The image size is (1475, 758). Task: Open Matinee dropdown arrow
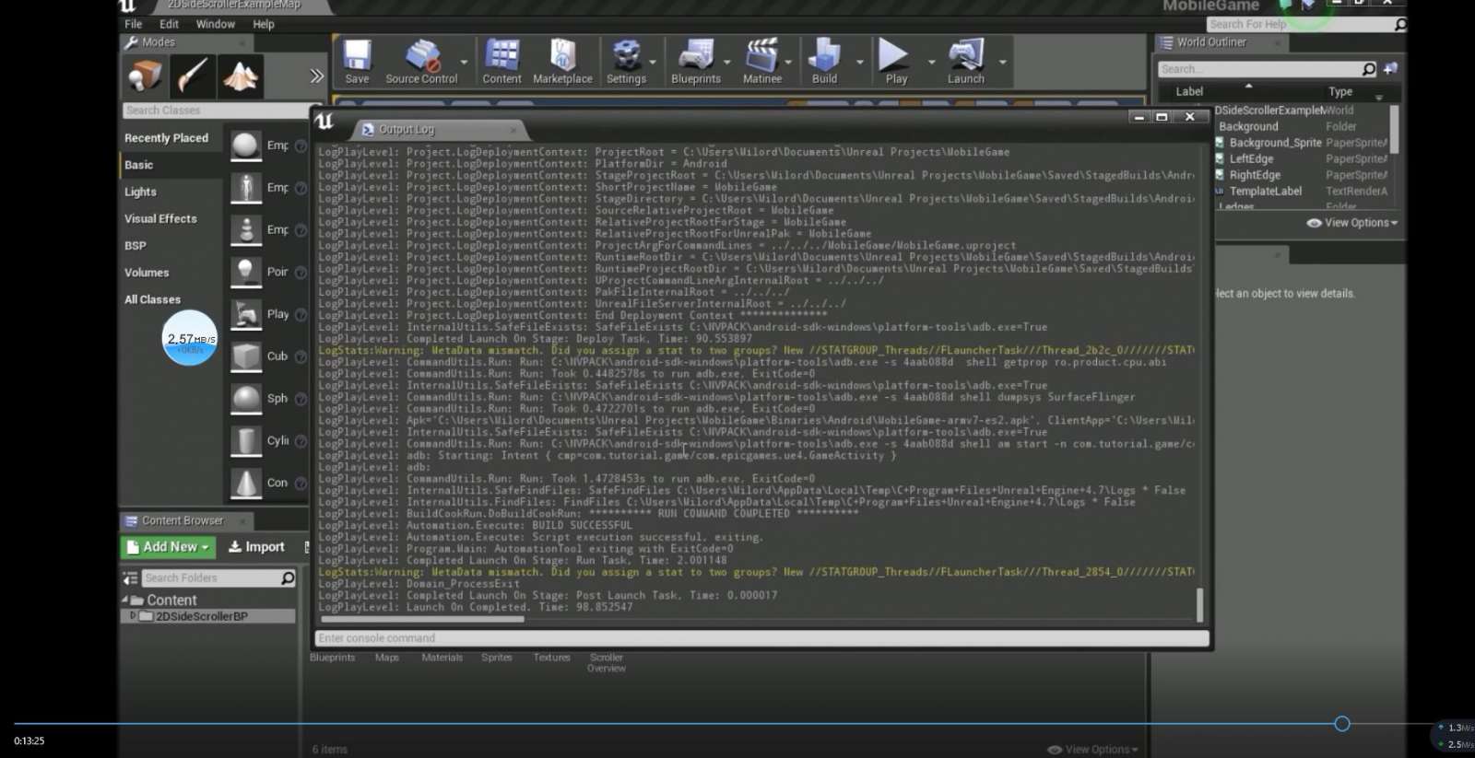coord(788,62)
